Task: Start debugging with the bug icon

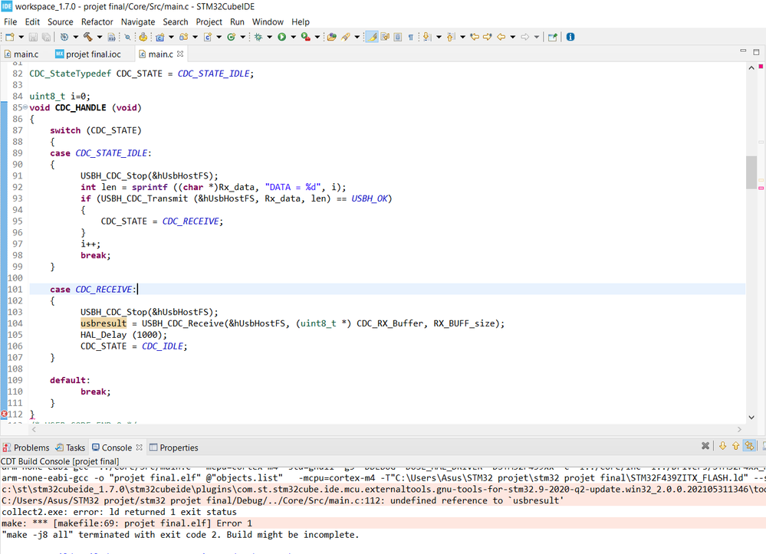Action: pyautogui.click(x=258, y=37)
